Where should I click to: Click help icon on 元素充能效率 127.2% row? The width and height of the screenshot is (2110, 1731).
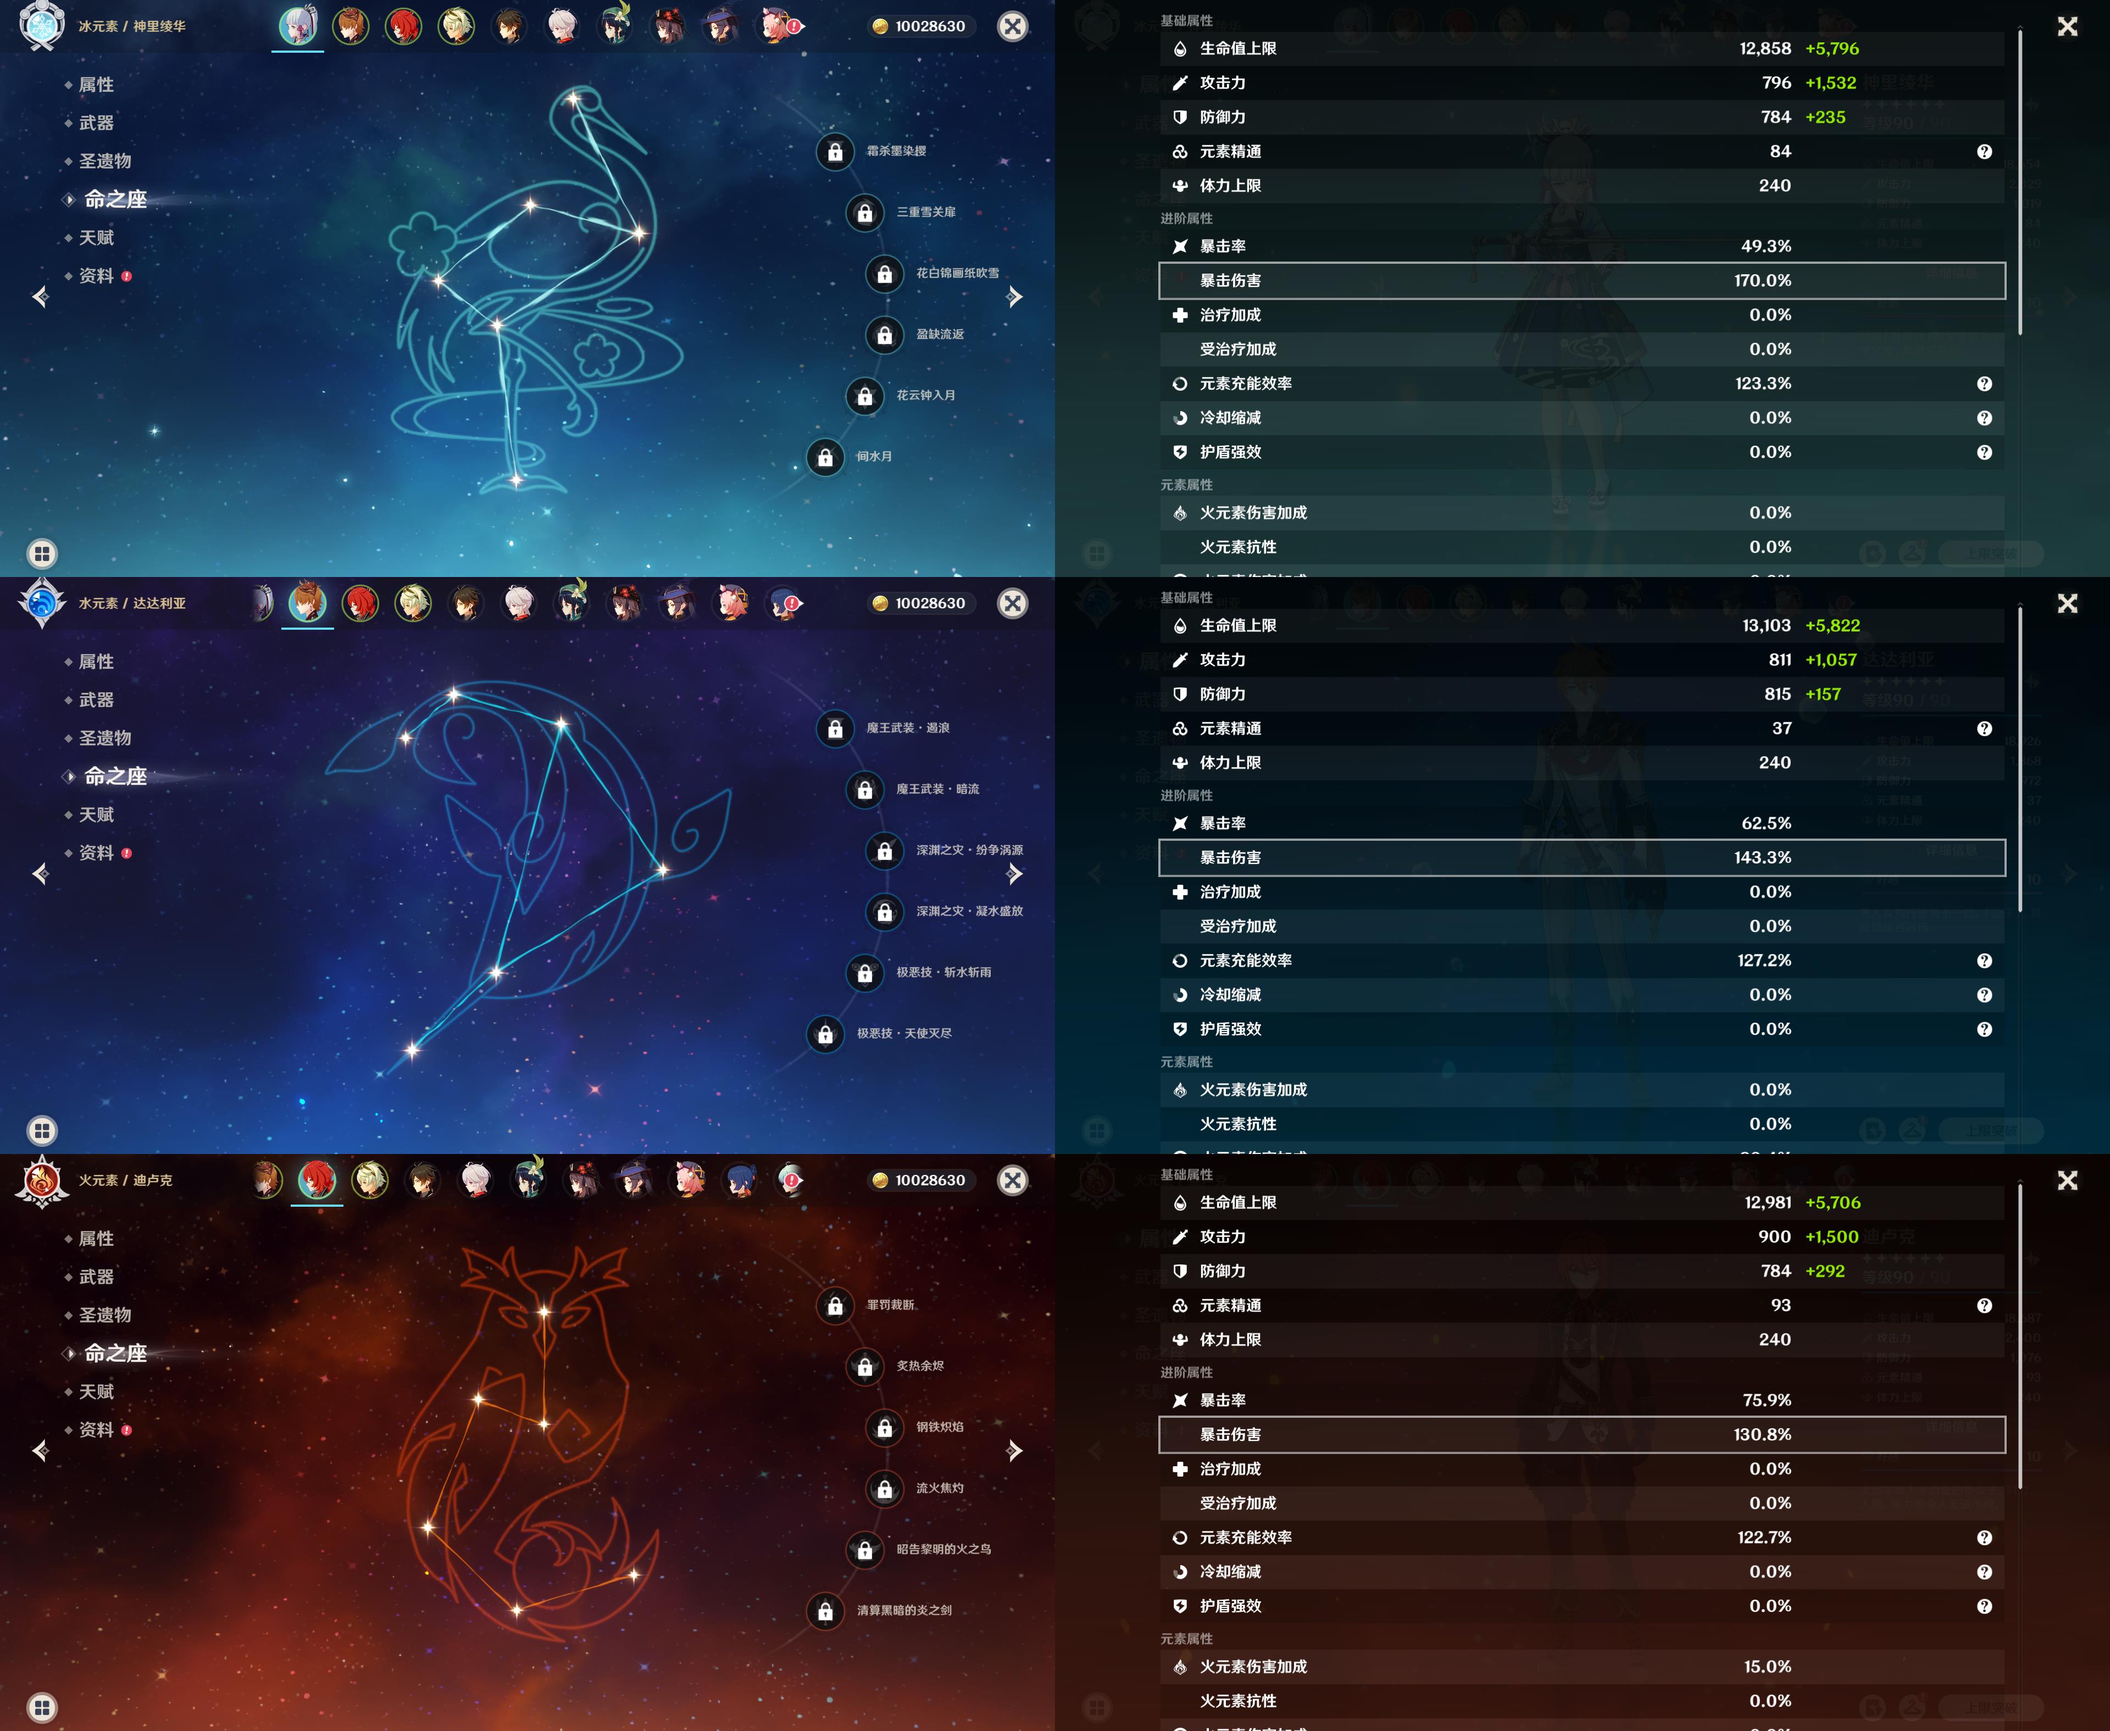(1984, 960)
